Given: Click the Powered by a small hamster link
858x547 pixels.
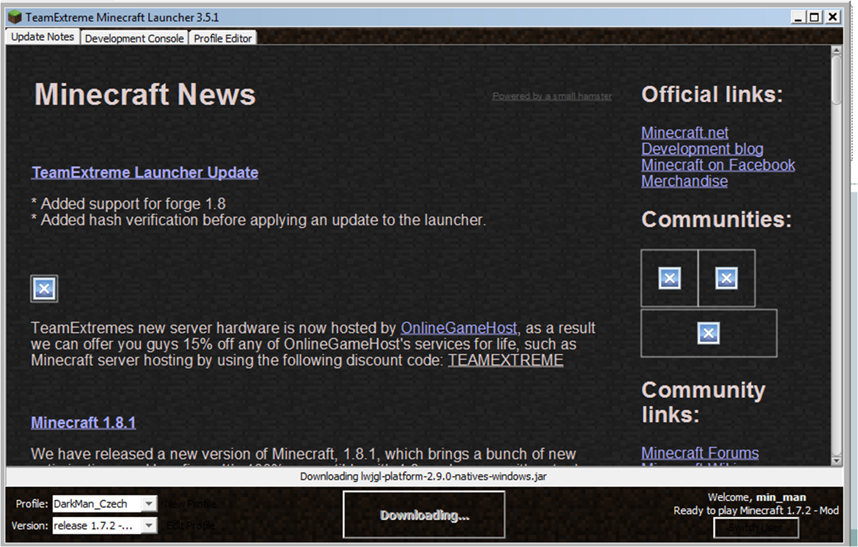Looking at the screenshot, I should click(x=552, y=96).
